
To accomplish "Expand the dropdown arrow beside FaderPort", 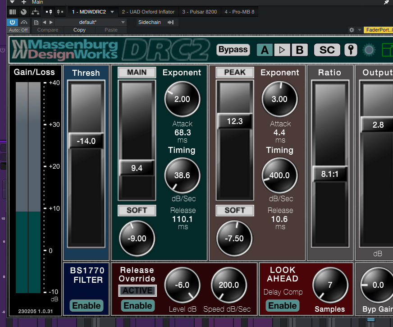I will pyautogui.click(x=359, y=30).
